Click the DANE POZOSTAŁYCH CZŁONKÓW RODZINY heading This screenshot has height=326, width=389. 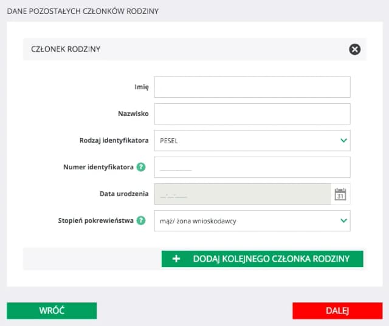[x=82, y=12]
